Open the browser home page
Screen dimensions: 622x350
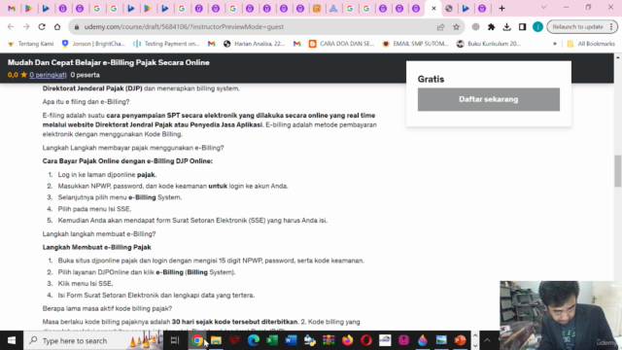tap(57, 27)
